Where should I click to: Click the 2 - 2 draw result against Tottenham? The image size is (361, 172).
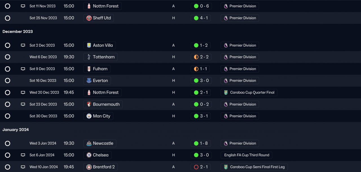pos(201,57)
